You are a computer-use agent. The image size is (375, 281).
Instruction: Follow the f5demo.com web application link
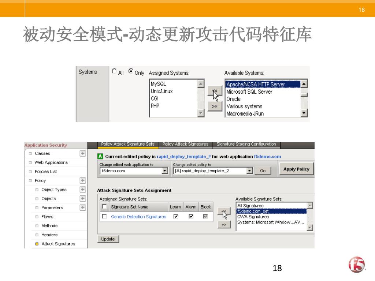267,157
